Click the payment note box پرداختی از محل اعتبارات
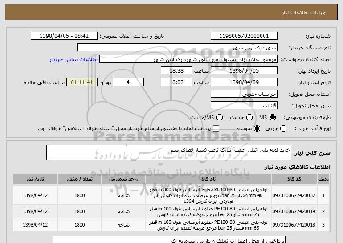Screen dimensions: 343x243 169,240
